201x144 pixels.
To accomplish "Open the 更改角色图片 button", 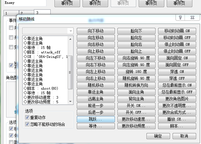I will 177,99.
